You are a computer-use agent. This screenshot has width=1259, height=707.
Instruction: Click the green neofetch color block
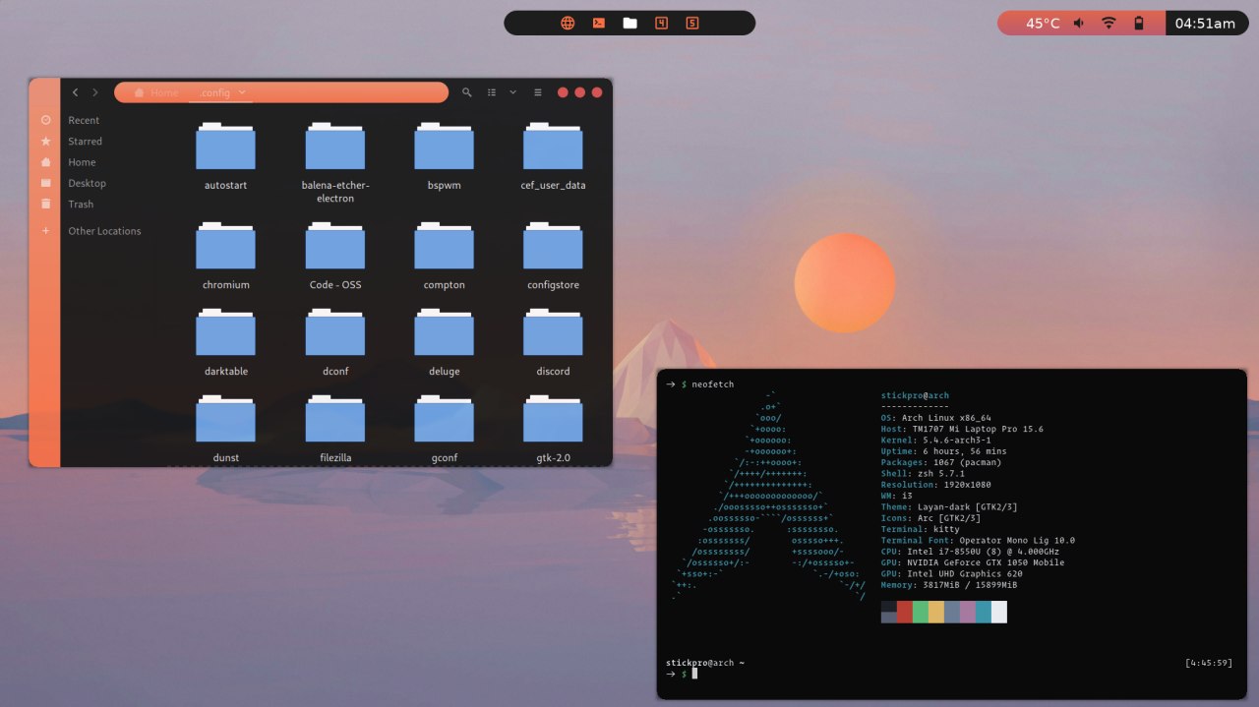click(921, 612)
